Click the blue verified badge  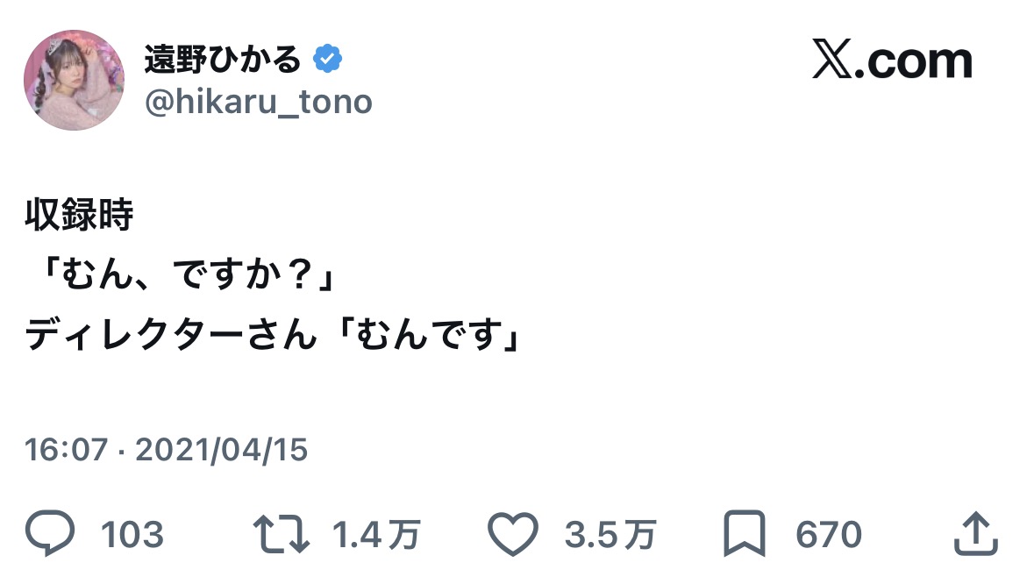point(329,60)
